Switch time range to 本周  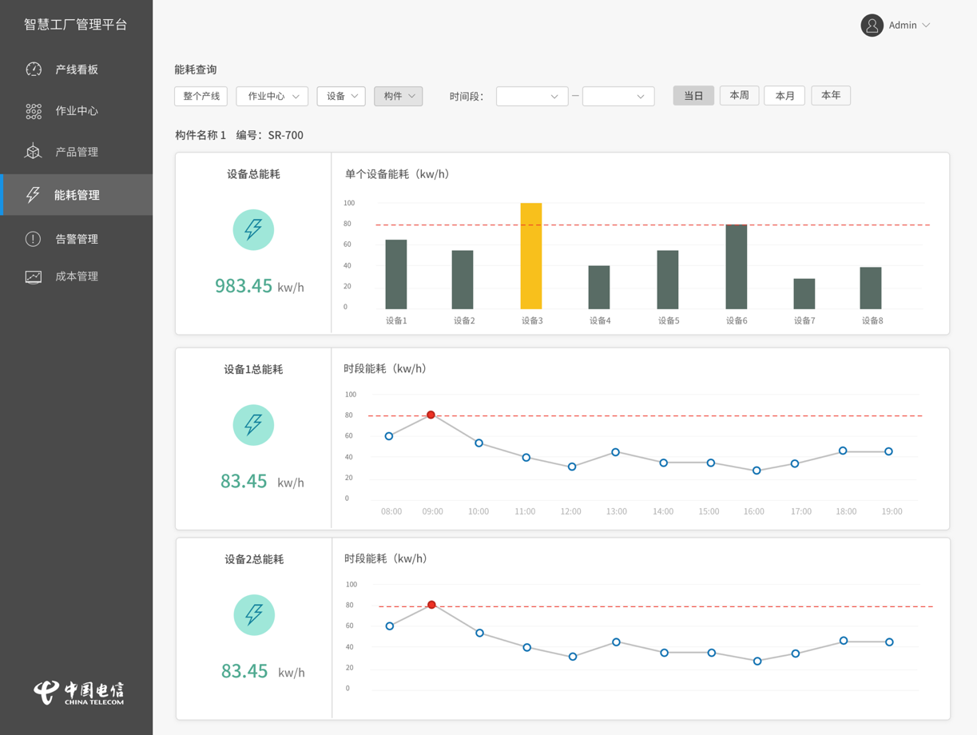pos(739,96)
